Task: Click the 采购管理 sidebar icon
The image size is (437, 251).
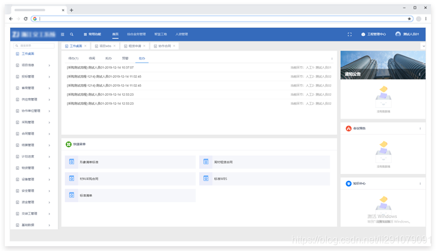Action: tap(17, 122)
